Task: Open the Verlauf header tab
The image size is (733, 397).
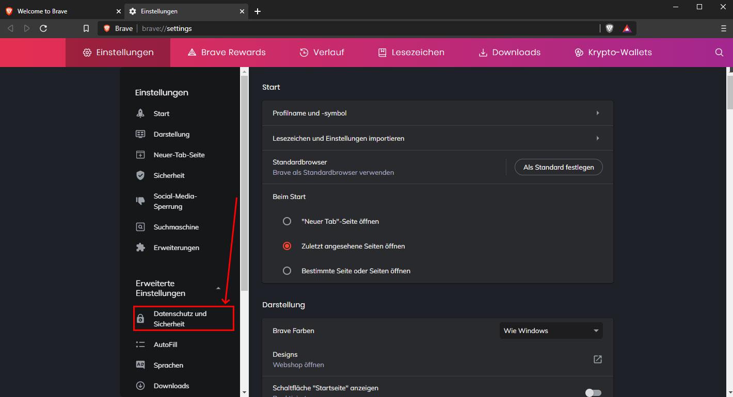Action: pyautogui.click(x=322, y=53)
